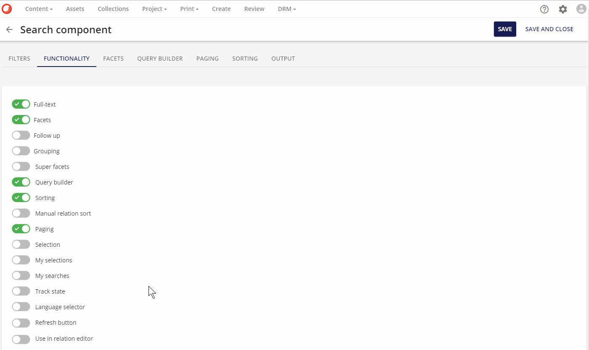589x350 pixels.
Task: Click the back arrow next to Search component
Action: [x=9, y=29]
